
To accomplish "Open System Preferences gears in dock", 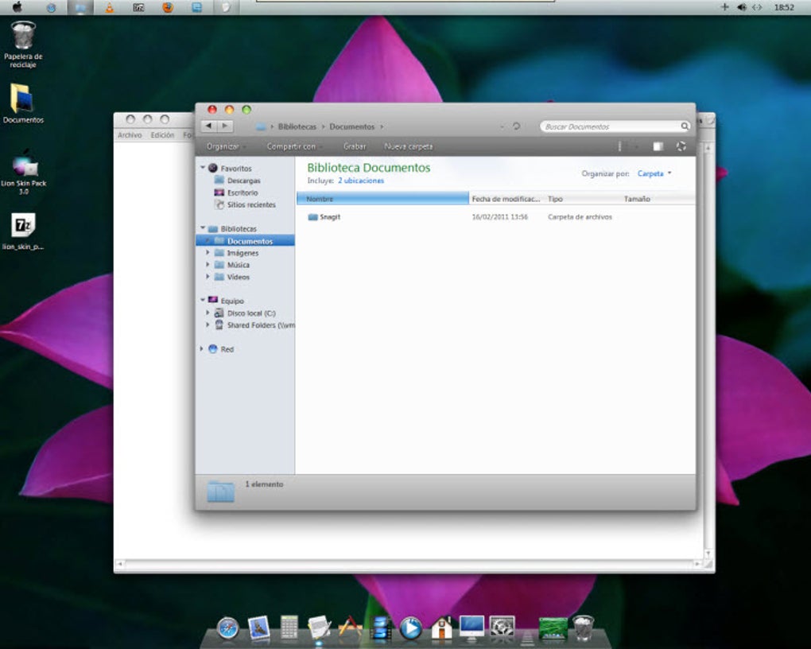I will (x=503, y=628).
